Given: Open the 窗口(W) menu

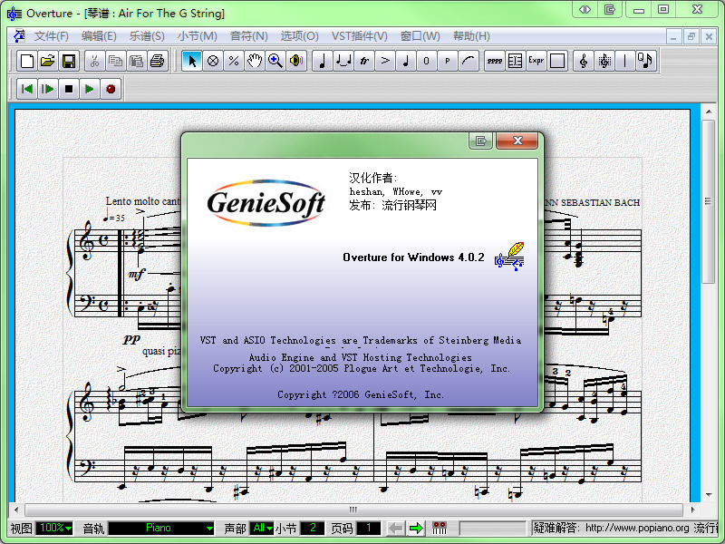Looking at the screenshot, I should click(x=420, y=36).
